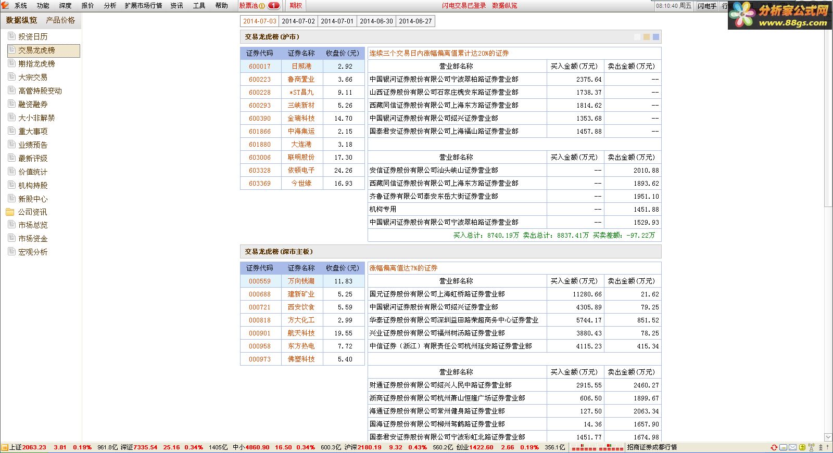This screenshot has height=453, width=833.
Task: Click the document icon beside 融资融券
Action: [11, 103]
